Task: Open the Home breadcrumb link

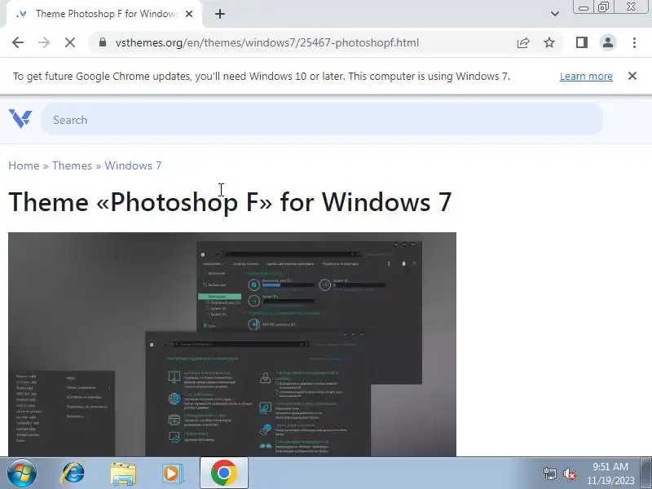Action: coord(24,165)
